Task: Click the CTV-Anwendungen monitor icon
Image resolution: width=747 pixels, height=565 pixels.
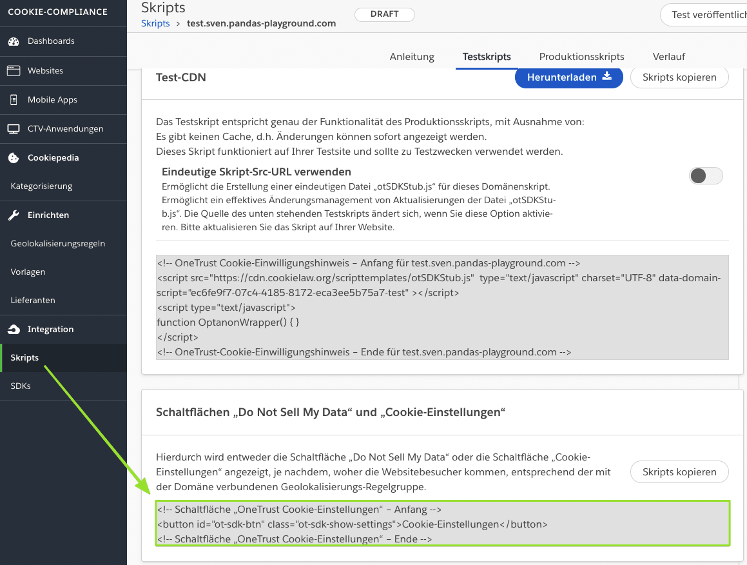Action: (14, 129)
